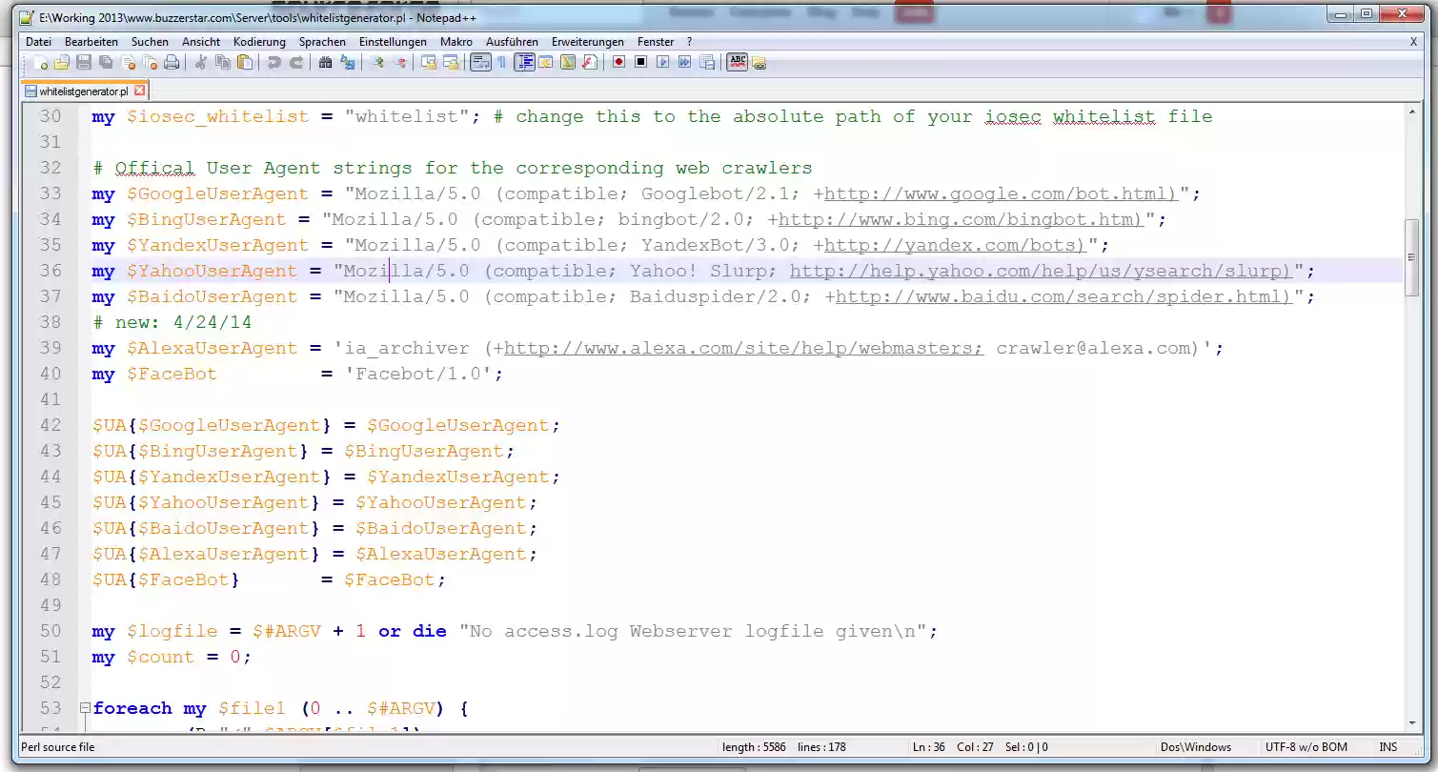Open the Sprachen menu
Screen dimensions: 1438x772
[x=322, y=42]
